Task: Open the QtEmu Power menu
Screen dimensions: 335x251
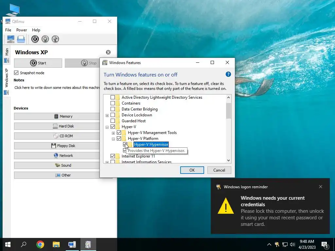Action: [22, 30]
